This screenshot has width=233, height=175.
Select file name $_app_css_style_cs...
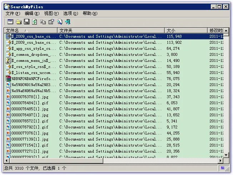34,48
